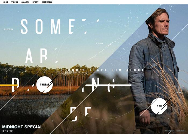Viewport: 188px width, 134px height.
Task: Click the large AR letters
Action: point(36,56)
